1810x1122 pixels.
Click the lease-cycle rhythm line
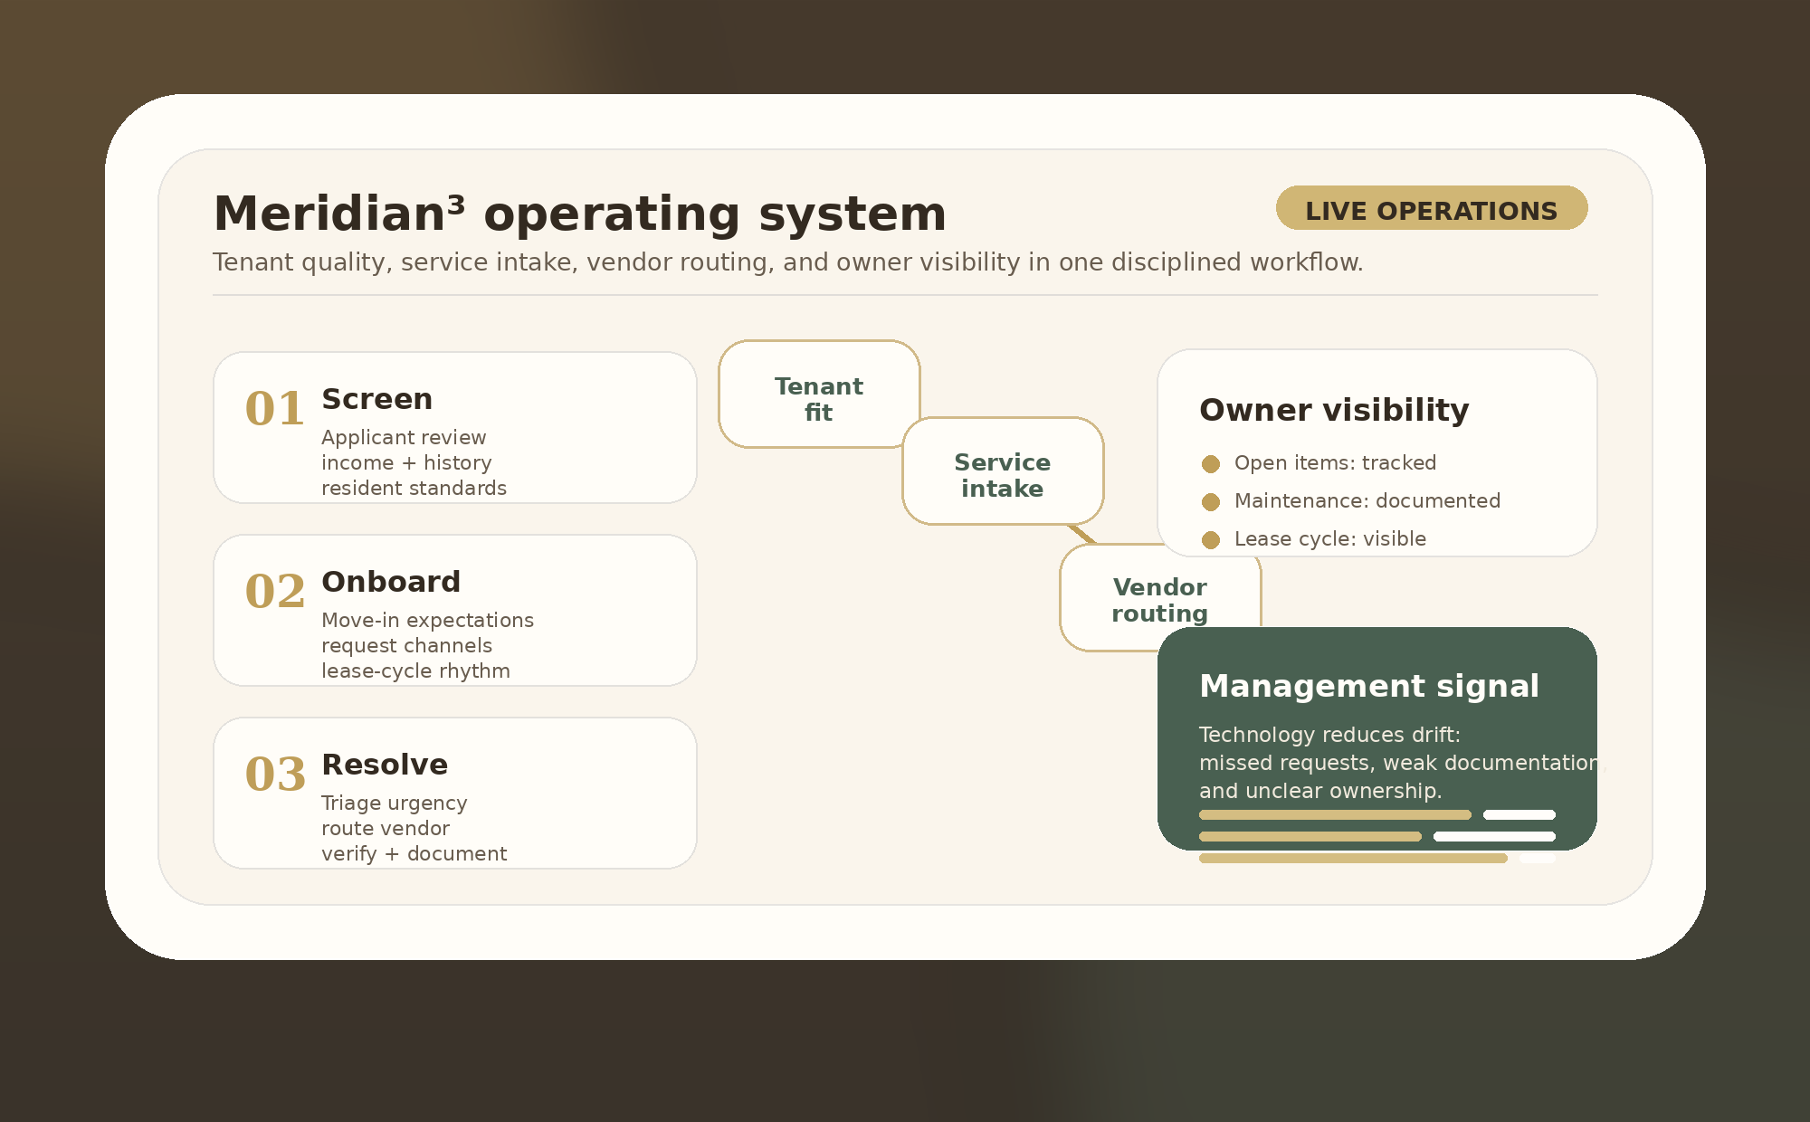tap(415, 670)
